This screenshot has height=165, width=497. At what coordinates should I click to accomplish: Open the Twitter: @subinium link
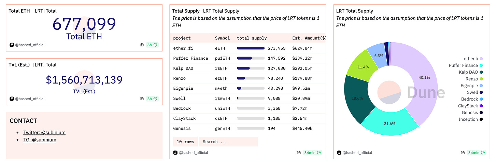(x=44, y=132)
